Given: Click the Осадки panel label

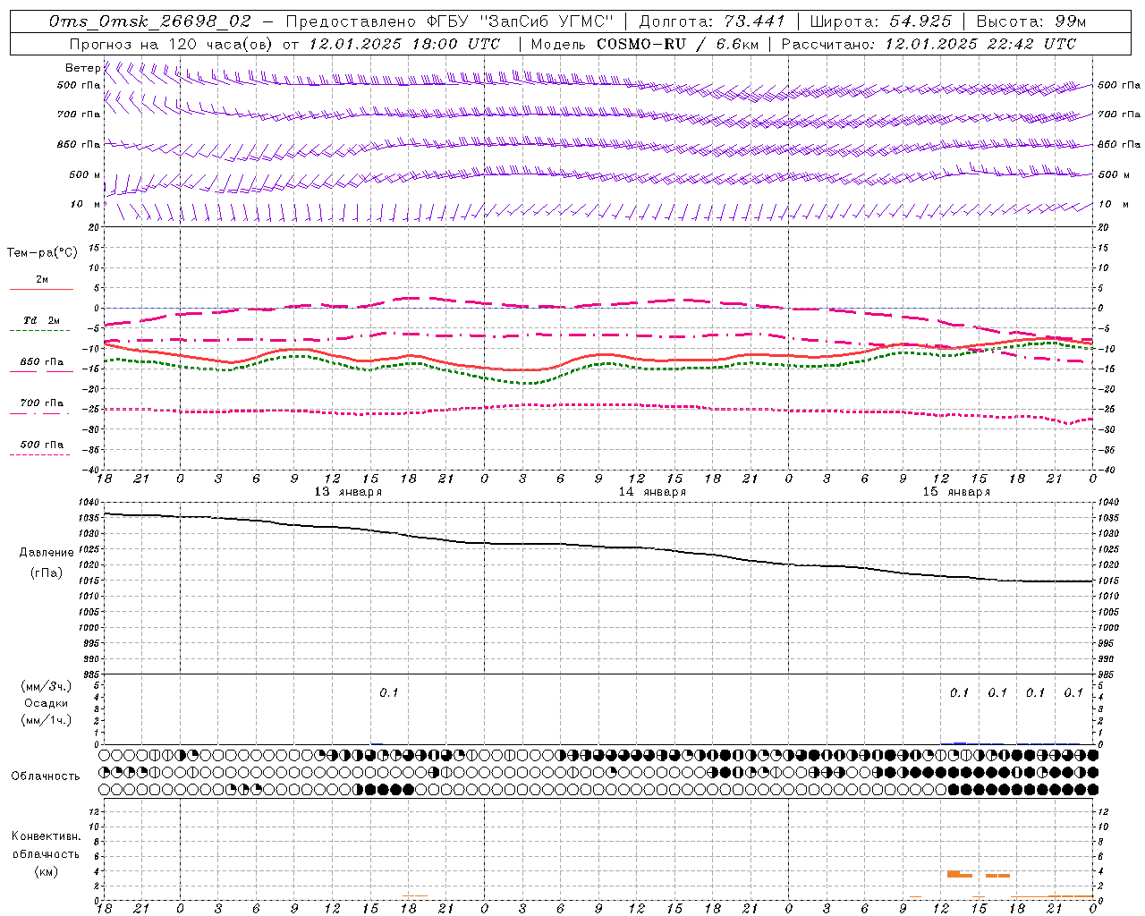Looking at the screenshot, I should click(47, 703).
